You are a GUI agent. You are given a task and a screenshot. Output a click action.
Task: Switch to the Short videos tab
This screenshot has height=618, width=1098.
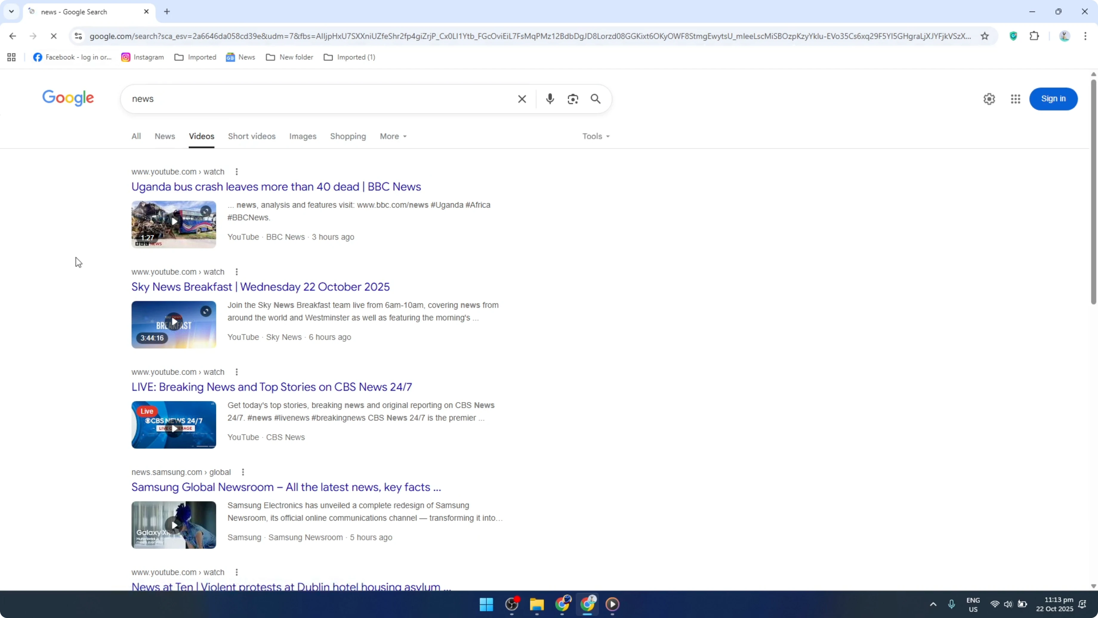252,136
